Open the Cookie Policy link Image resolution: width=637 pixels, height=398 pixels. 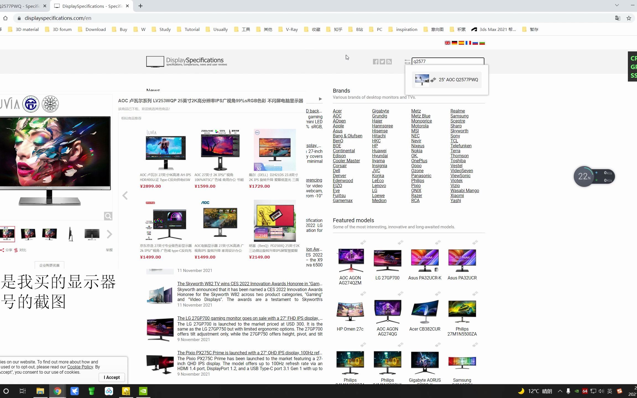tap(80, 367)
